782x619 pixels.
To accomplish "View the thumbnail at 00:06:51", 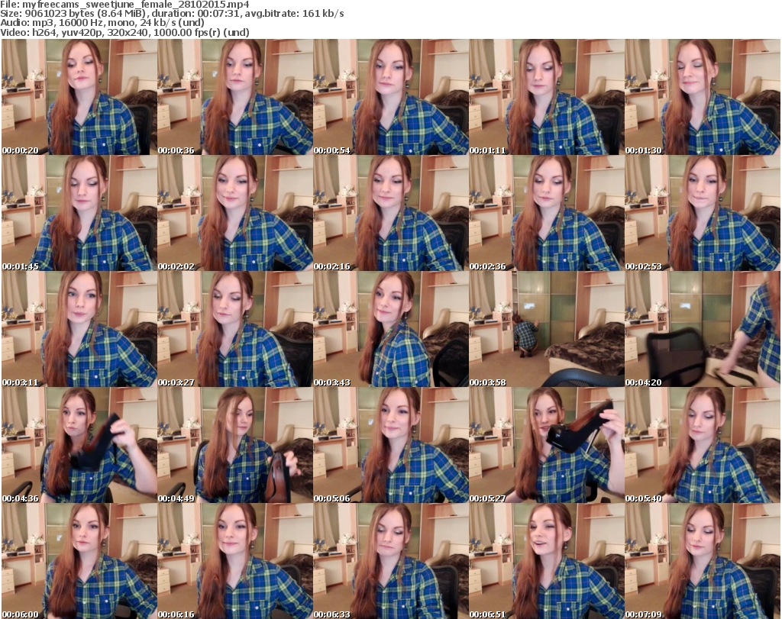I will (547, 561).
